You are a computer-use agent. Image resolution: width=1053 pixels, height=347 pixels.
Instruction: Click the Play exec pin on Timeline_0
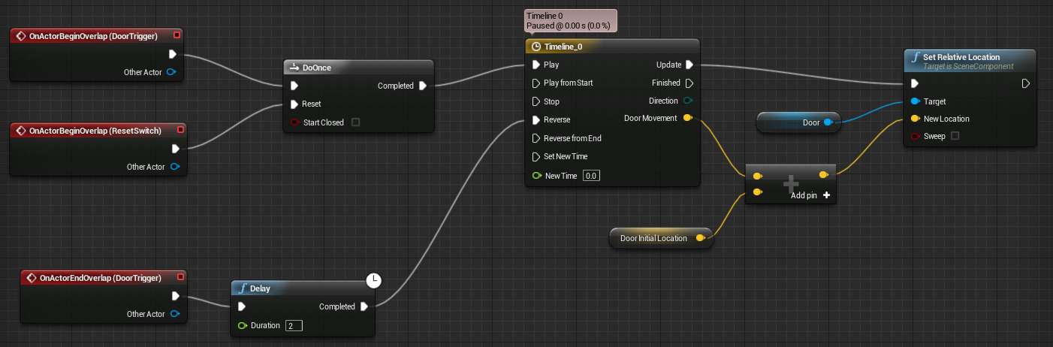(x=536, y=65)
